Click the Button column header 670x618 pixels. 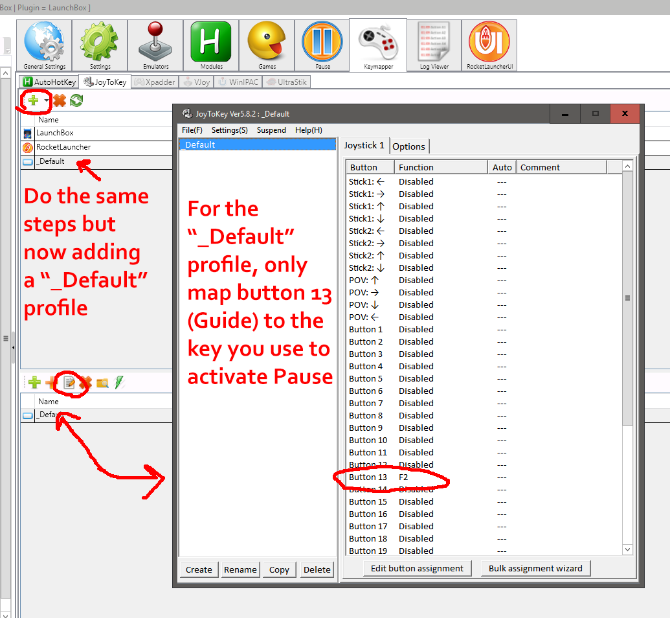tap(370, 167)
